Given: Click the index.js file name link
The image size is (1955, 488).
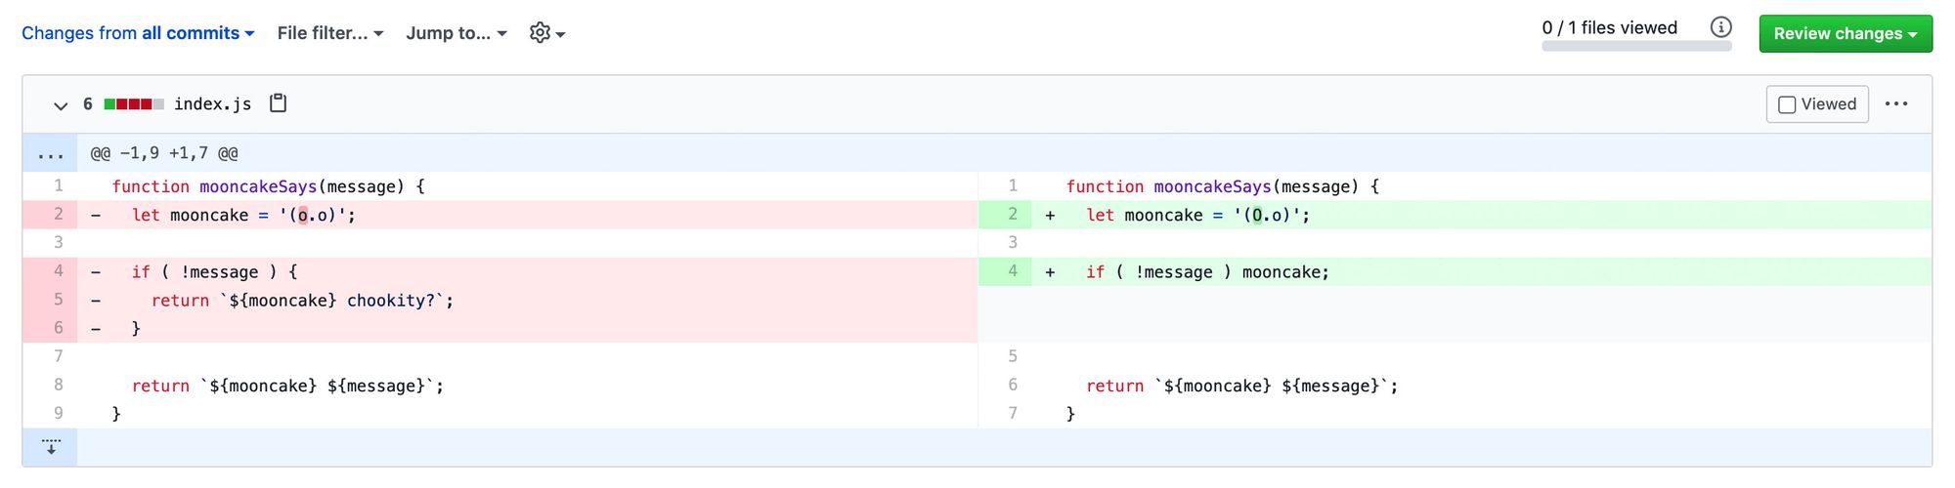Looking at the screenshot, I should point(212,104).
